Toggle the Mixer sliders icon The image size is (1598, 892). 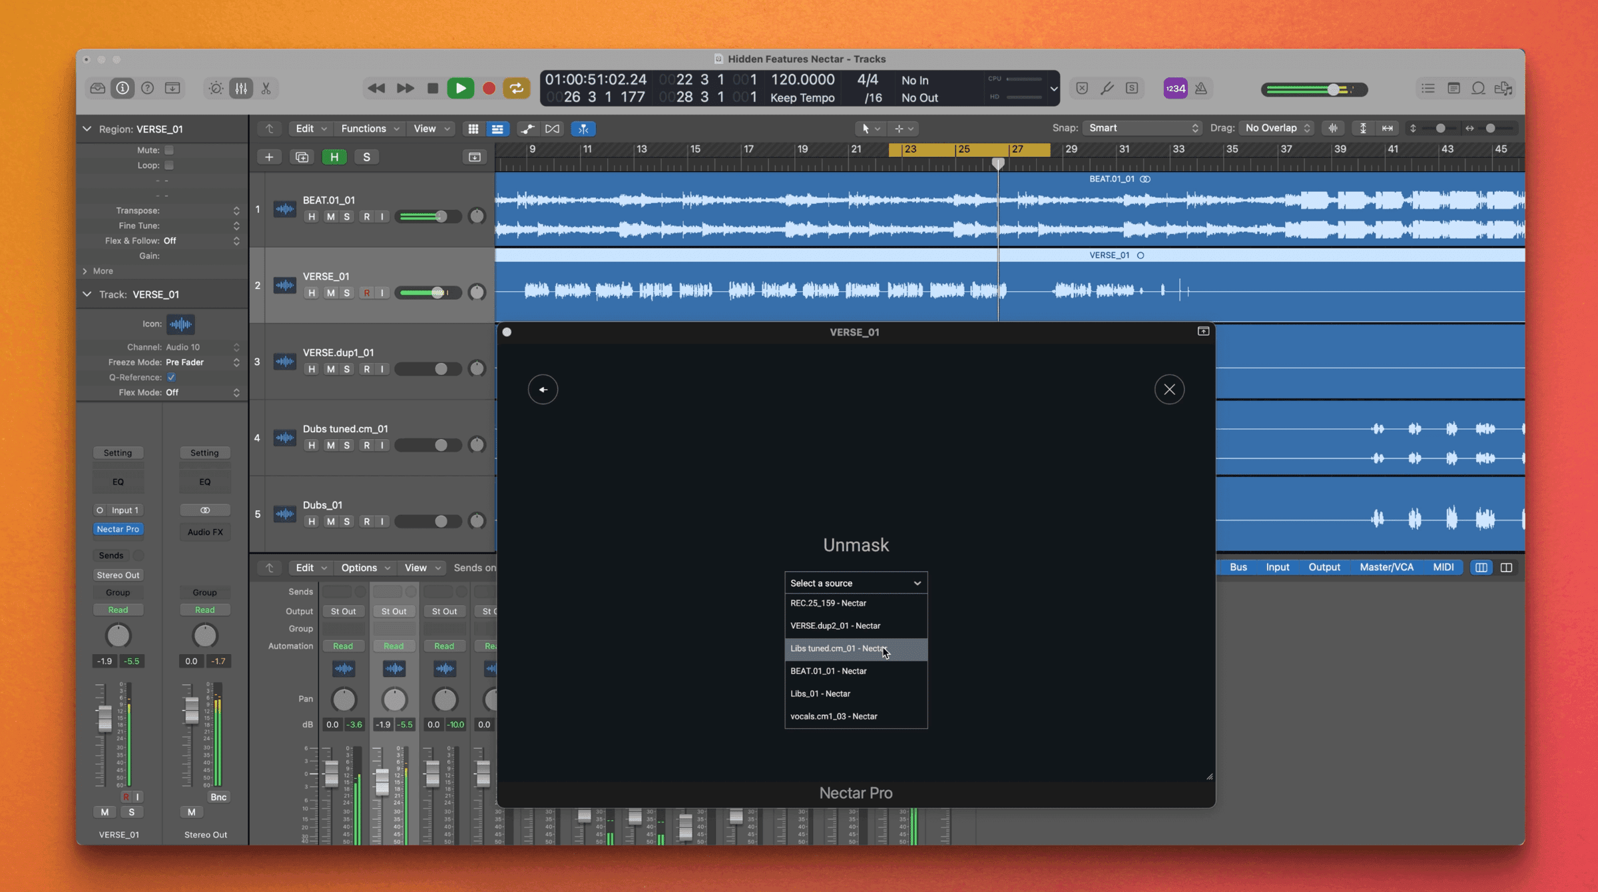pyautogui.click(x=241, y=88)
